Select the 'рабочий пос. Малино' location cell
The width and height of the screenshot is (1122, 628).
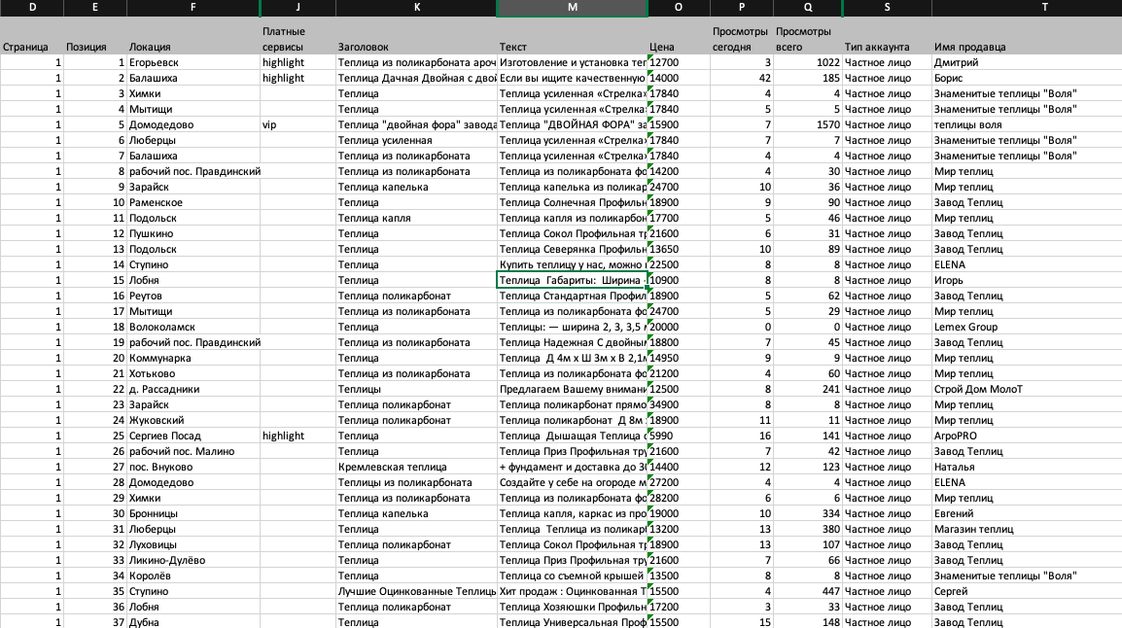[x=193, y=451]
